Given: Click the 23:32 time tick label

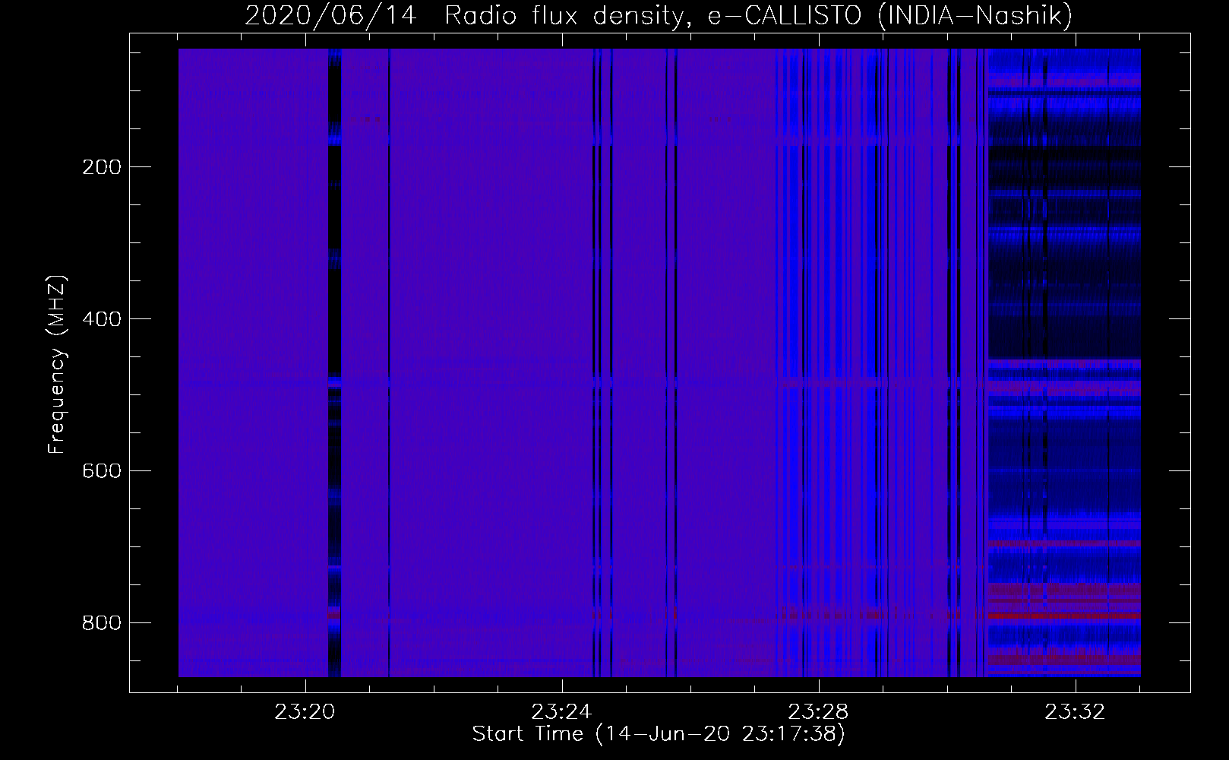Looking at the screenshot, I should 1075,712.
